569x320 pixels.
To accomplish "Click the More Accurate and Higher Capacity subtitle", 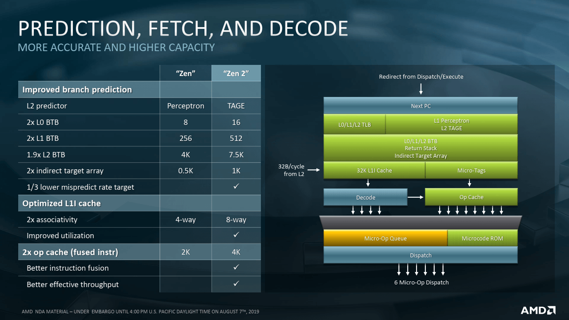I will [x=116, y=47].
